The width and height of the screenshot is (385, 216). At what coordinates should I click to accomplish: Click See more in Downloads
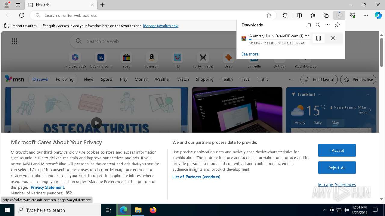coord(250,54)
